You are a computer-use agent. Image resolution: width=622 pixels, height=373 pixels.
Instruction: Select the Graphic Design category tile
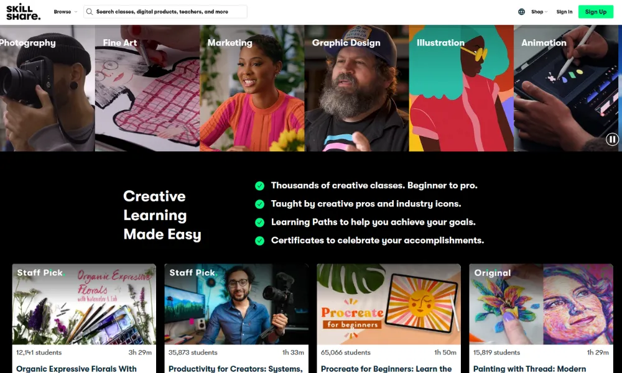(x=356, y=88)
